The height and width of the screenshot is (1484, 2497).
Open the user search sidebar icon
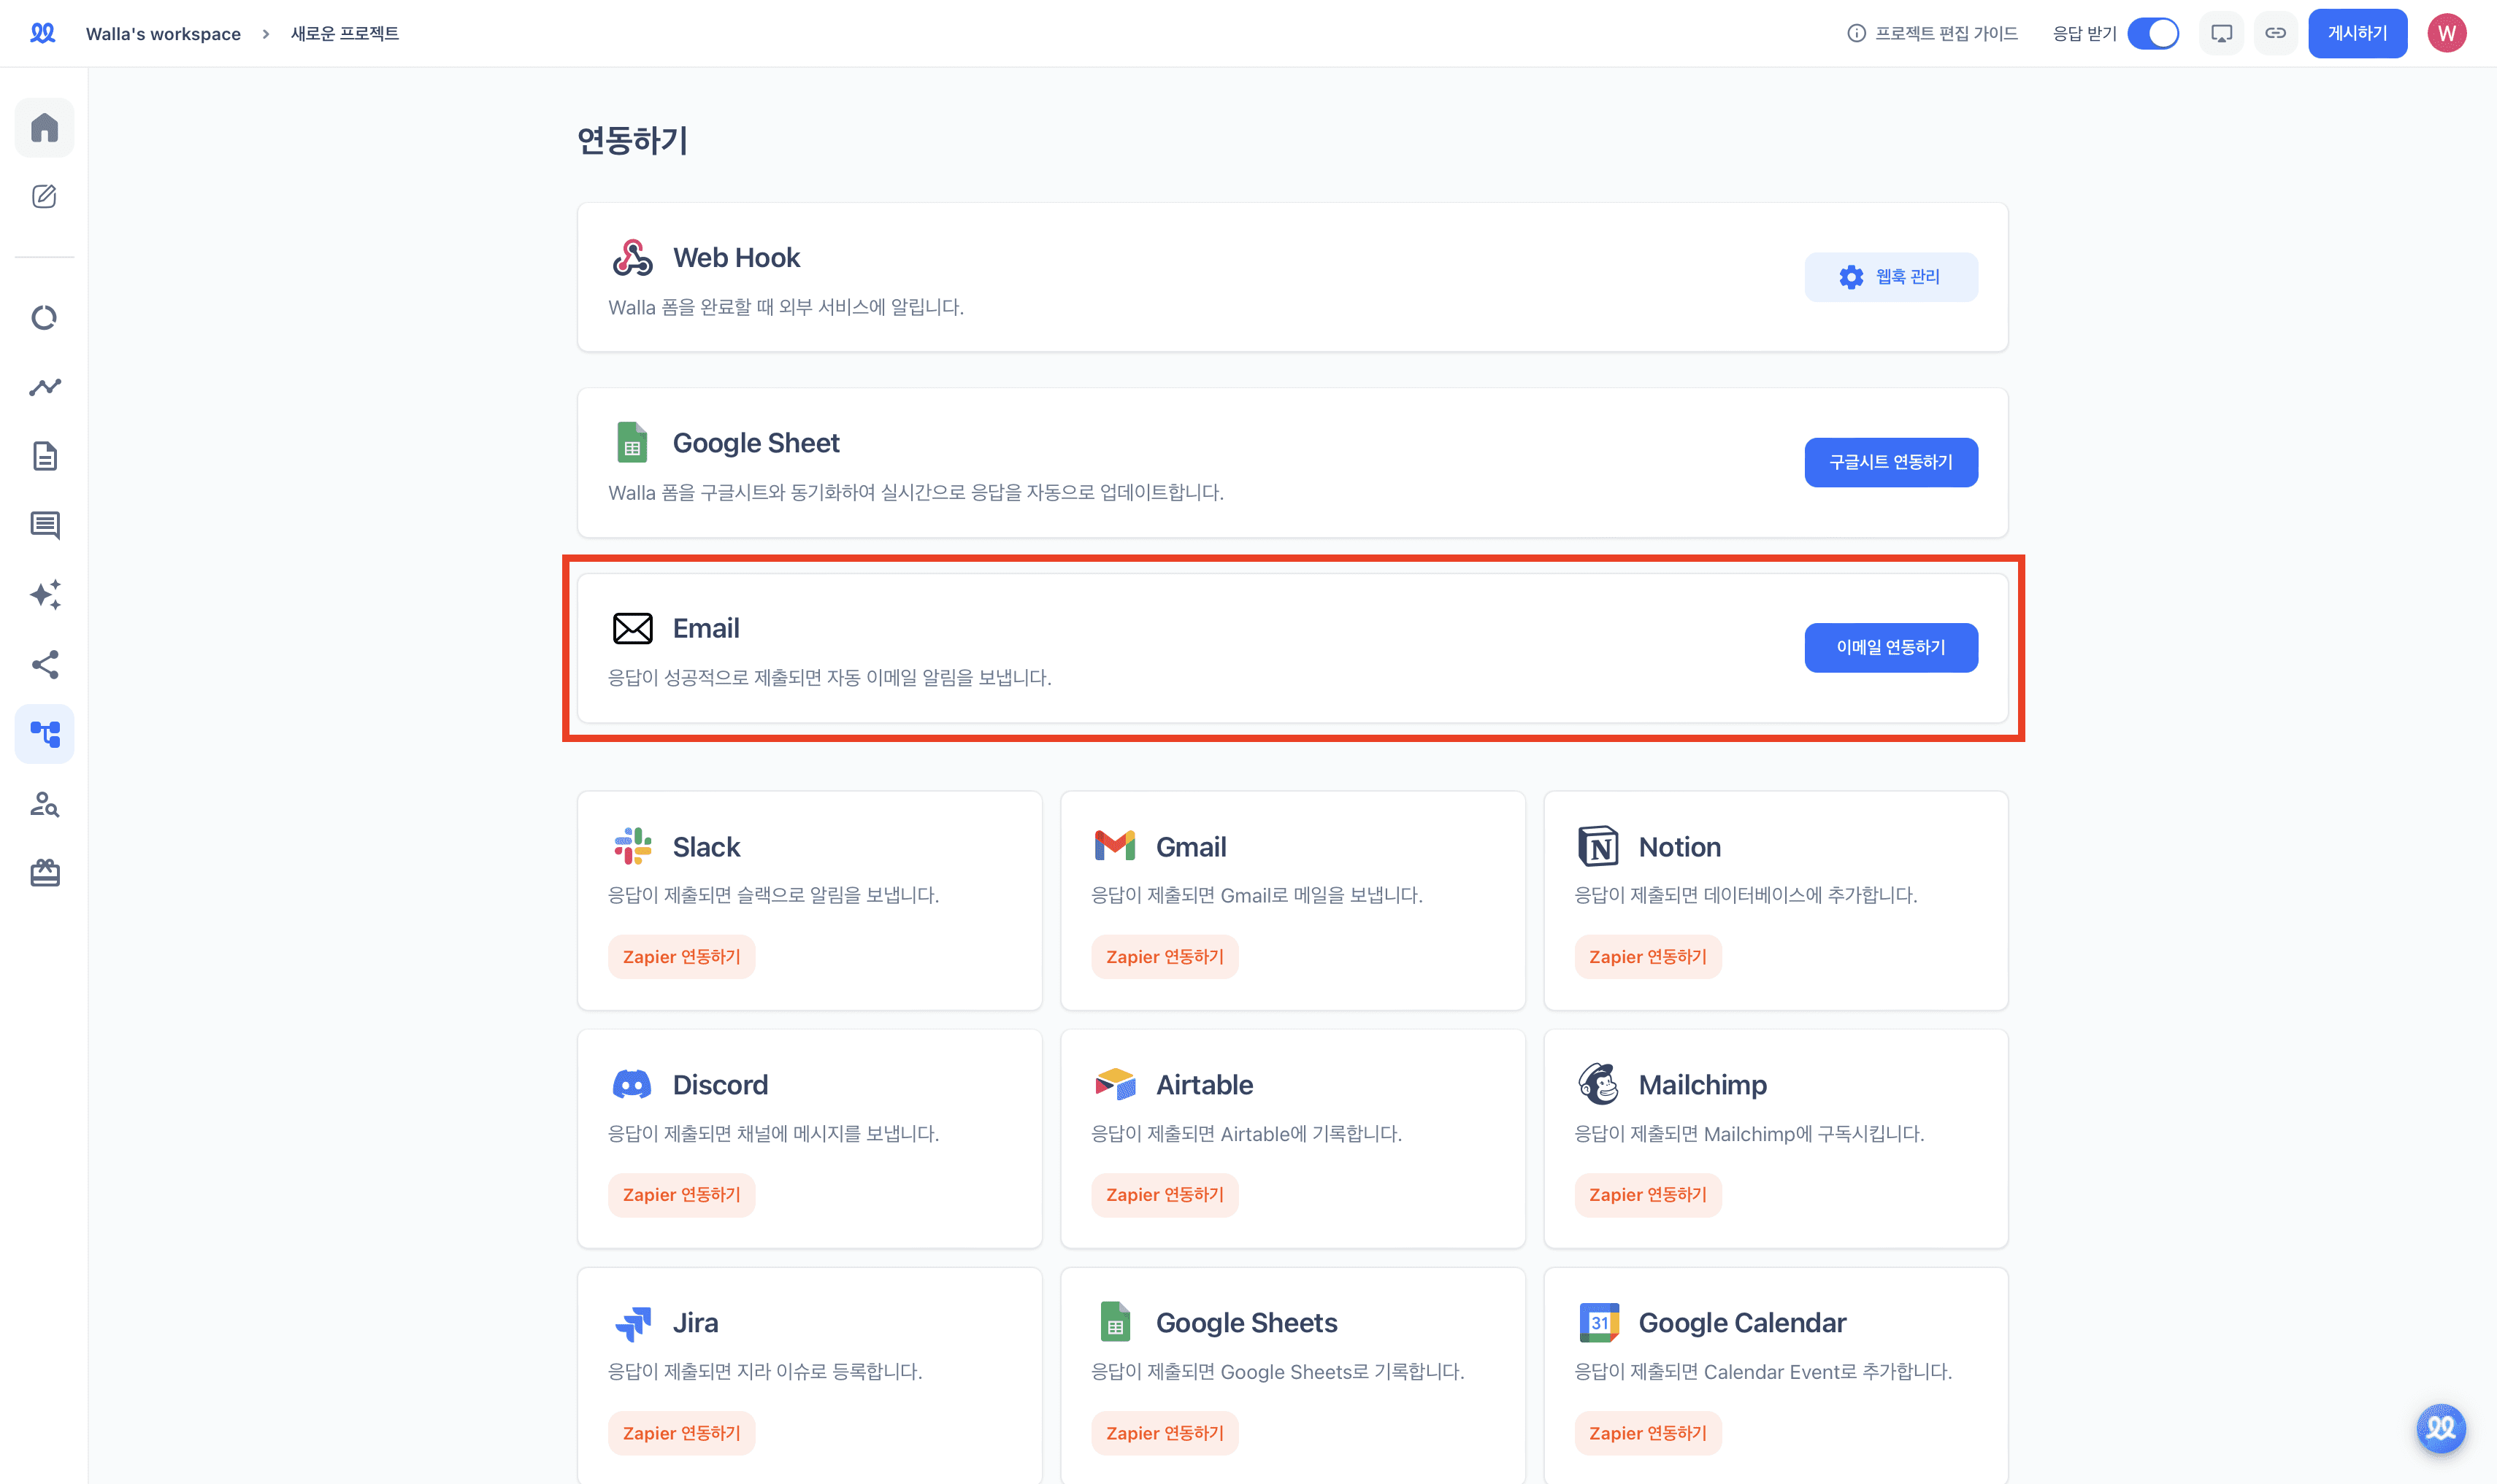coord(44,804)
